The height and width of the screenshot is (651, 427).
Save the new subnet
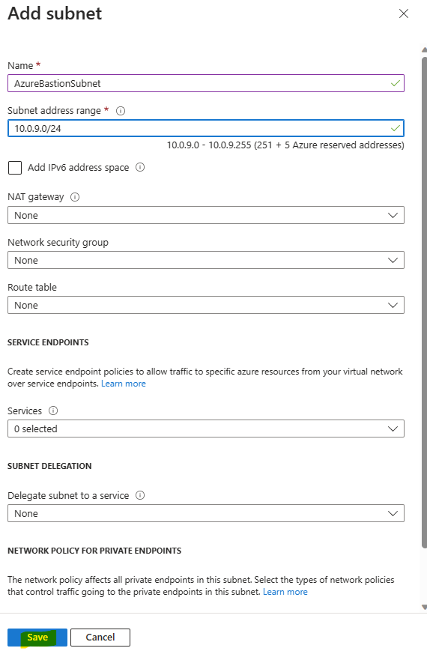37,638
